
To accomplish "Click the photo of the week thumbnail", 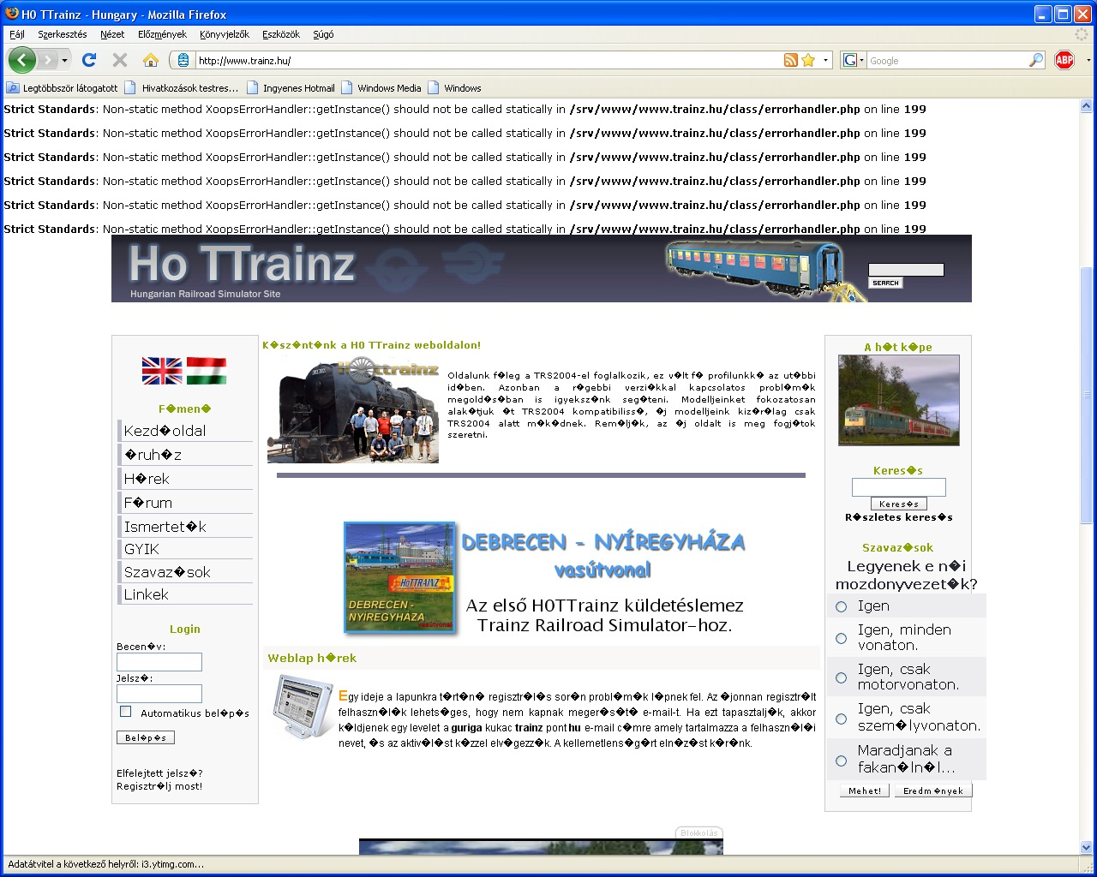I will (x=899, y=401).
